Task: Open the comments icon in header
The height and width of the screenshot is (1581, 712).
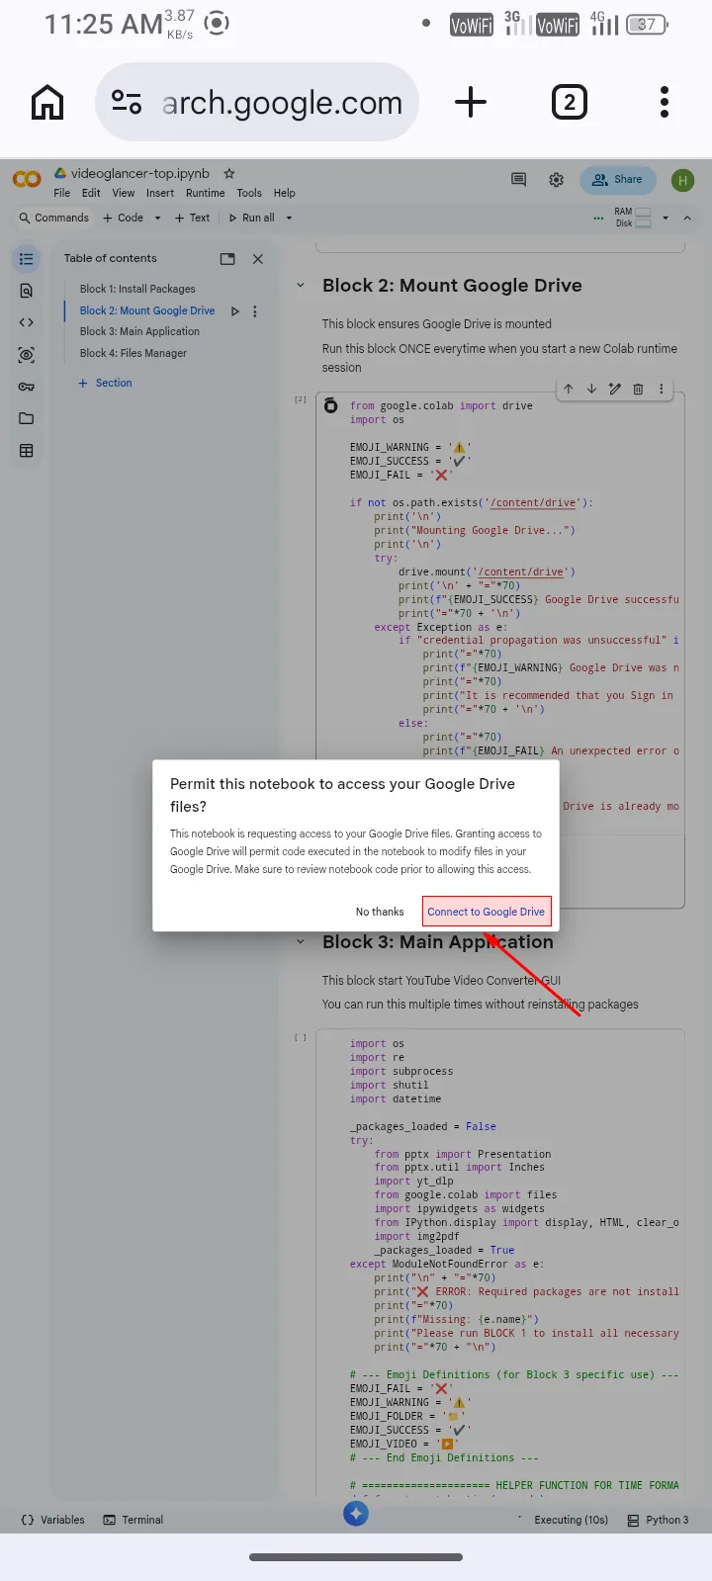Action: coord(518,179)
